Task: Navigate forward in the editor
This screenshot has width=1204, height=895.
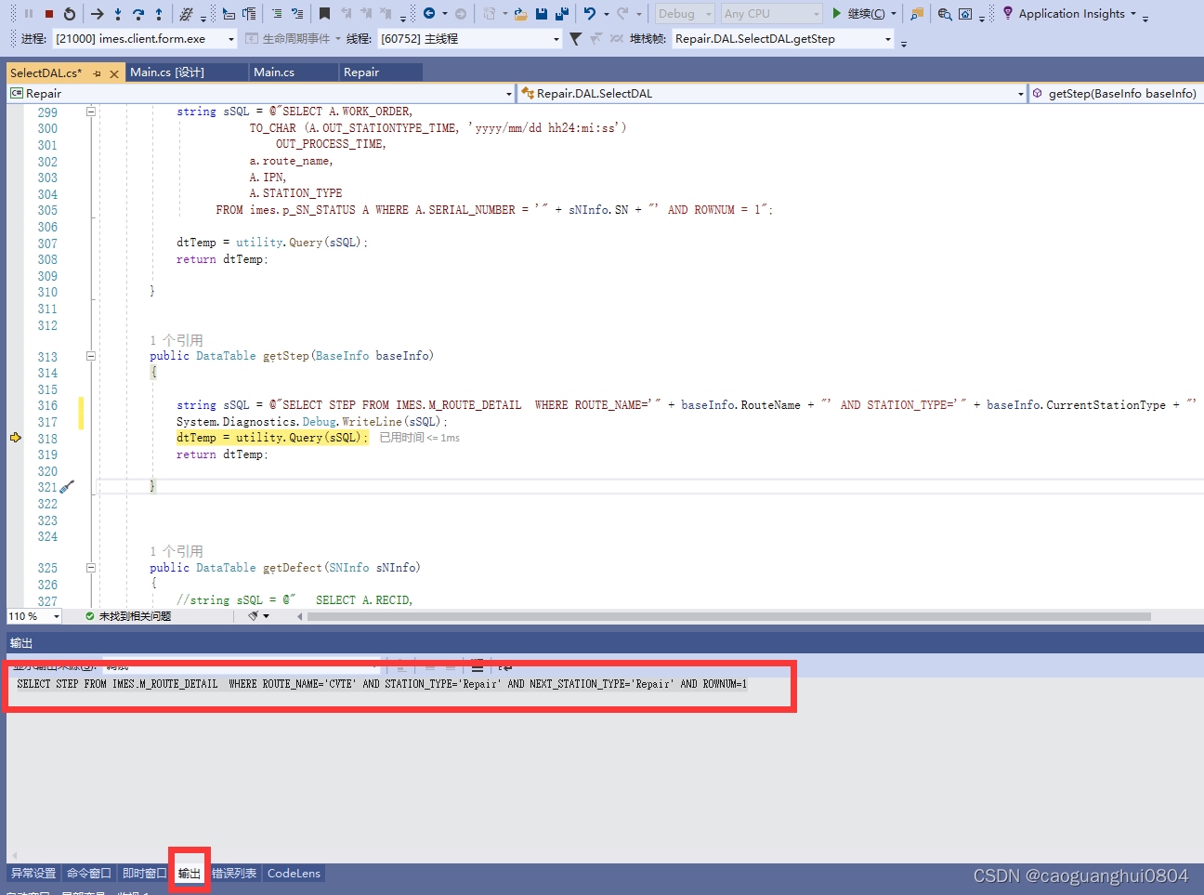Action: [x=461, y=14]
